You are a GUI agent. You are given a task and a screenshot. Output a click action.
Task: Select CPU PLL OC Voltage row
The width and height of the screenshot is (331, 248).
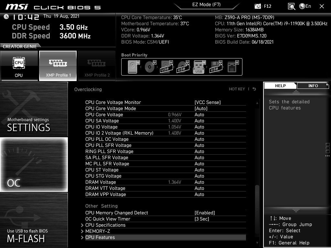(165, 139)
